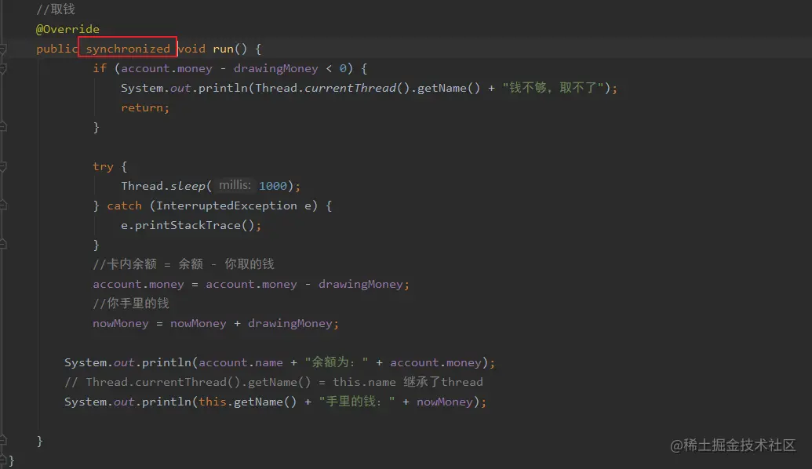812x469 pixels.
Task: Click the "余额为：" string
Action: (x=337, y=362)
